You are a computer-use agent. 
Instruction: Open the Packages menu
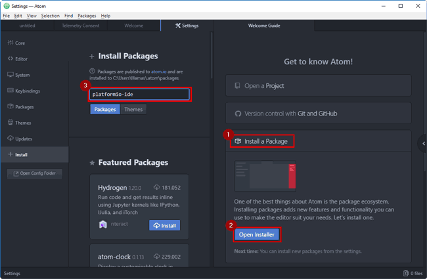(x=87, y=16)
